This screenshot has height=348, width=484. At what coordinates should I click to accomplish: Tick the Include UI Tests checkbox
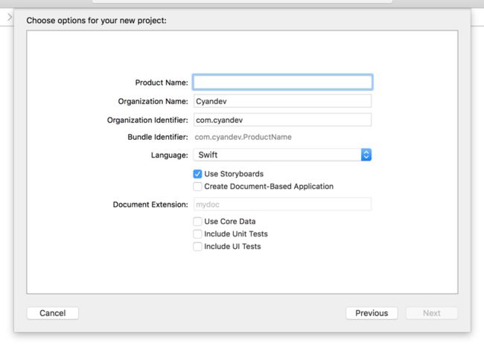click(197, 247)
